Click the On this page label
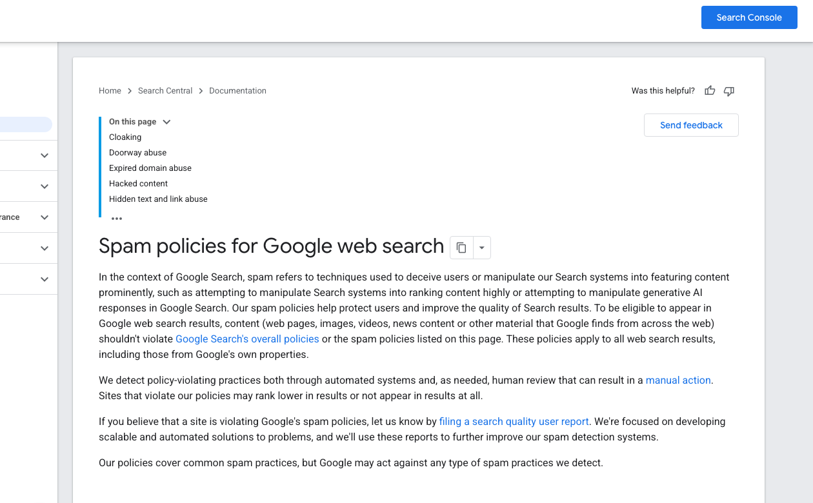Viewport: 813px width, 503px height. click(132, 122)
